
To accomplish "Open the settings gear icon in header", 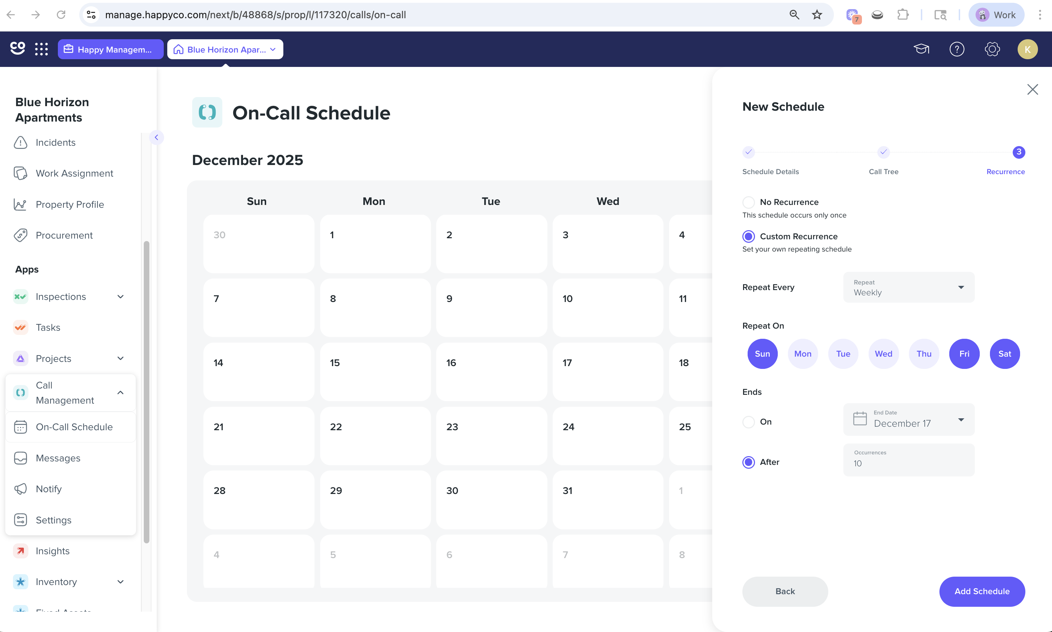I will tap(992, 49).
